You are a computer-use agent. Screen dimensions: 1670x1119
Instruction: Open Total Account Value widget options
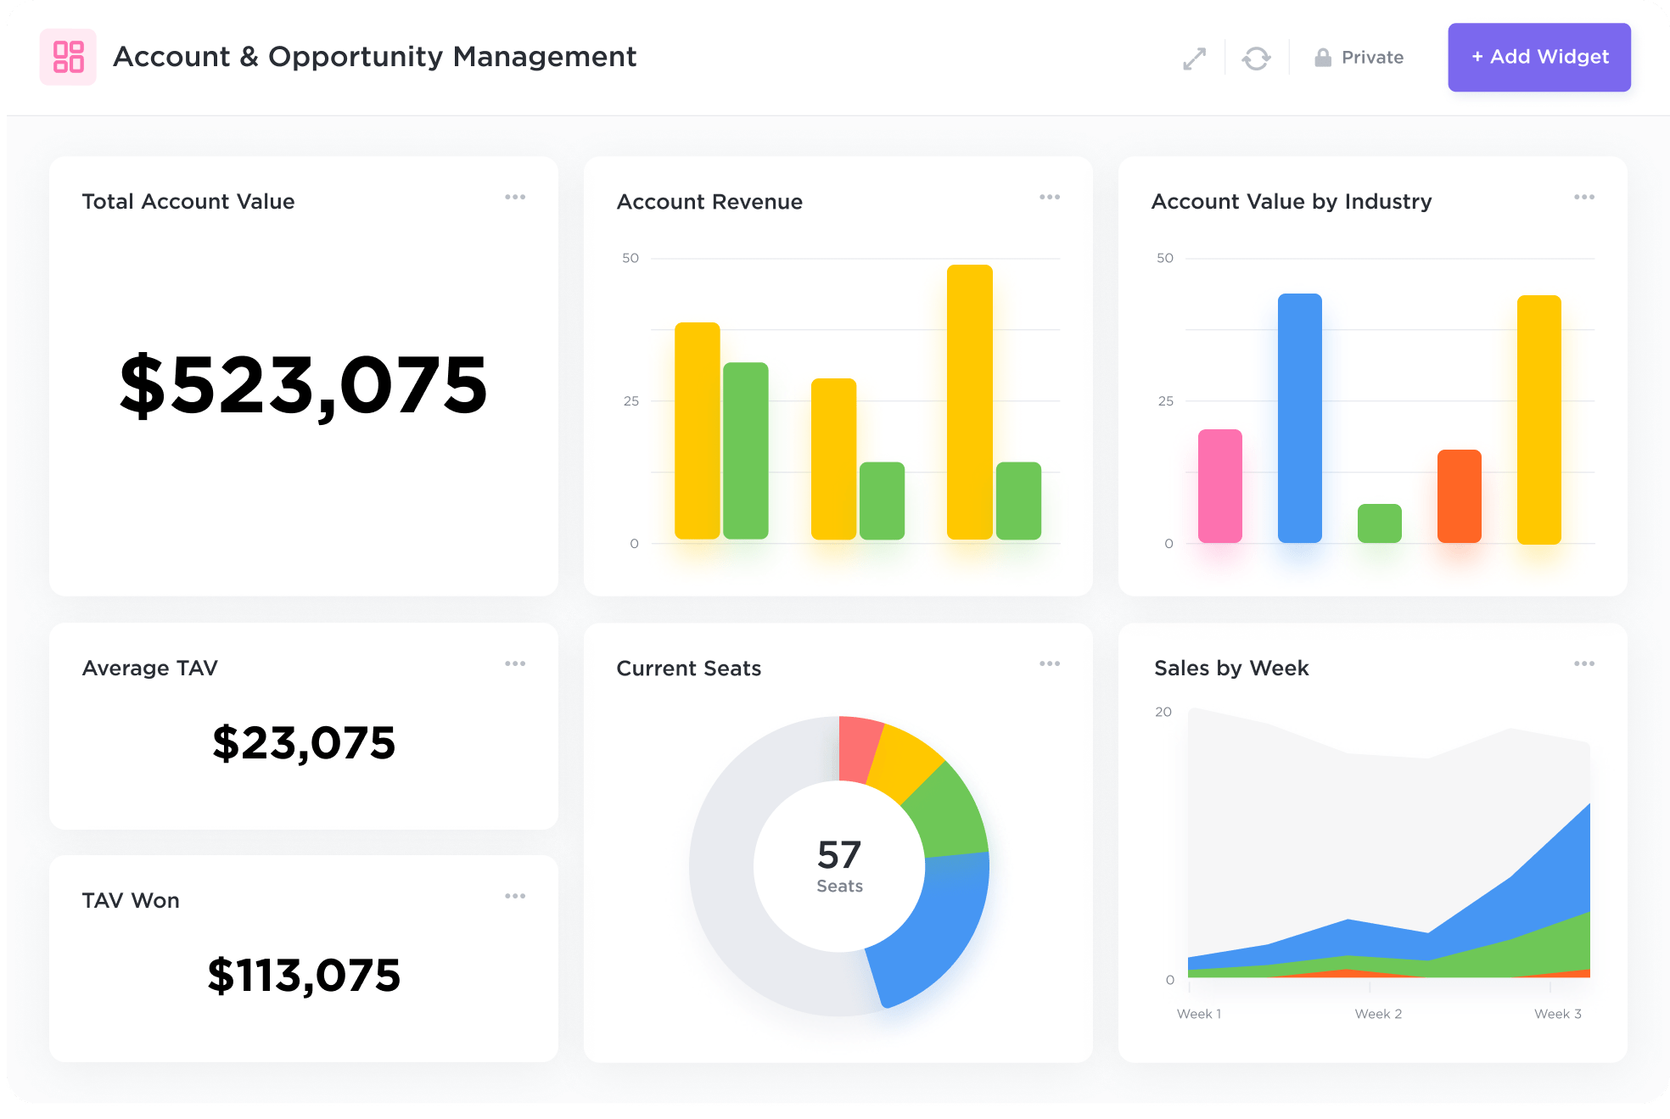coord(515,197)
